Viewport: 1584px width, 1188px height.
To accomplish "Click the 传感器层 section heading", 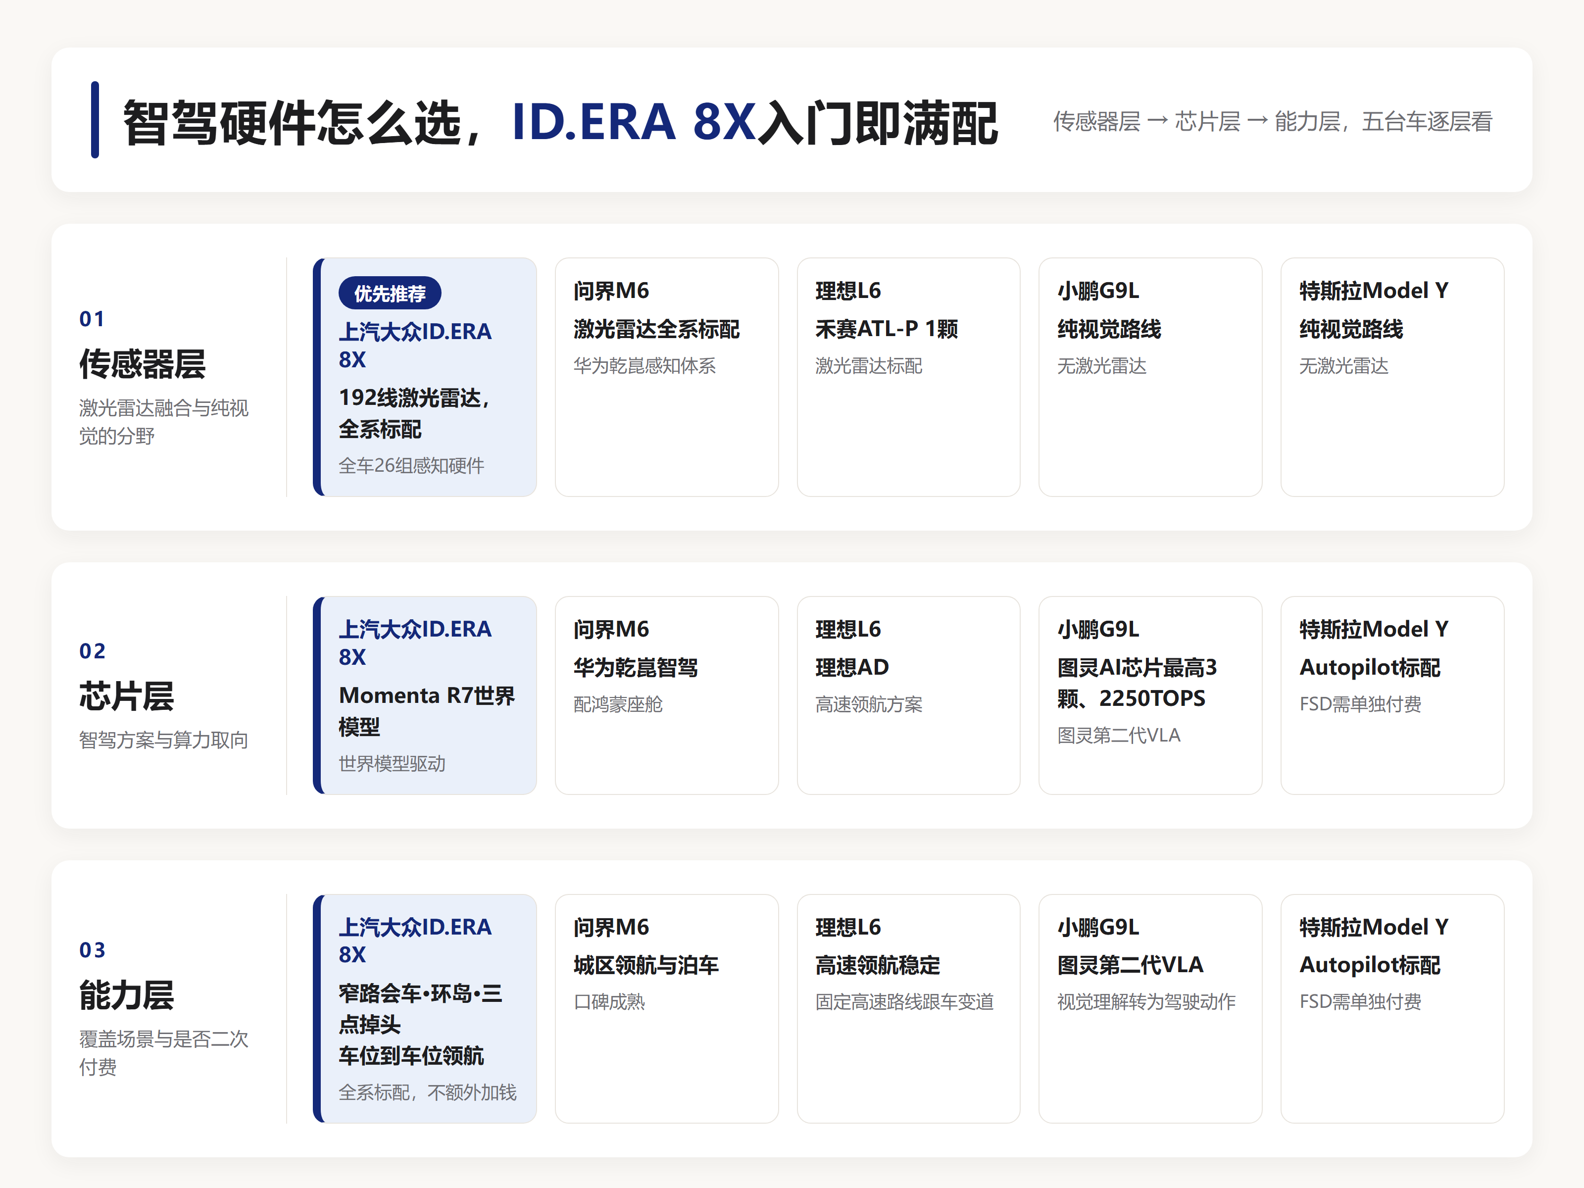I will click(142, 364).
